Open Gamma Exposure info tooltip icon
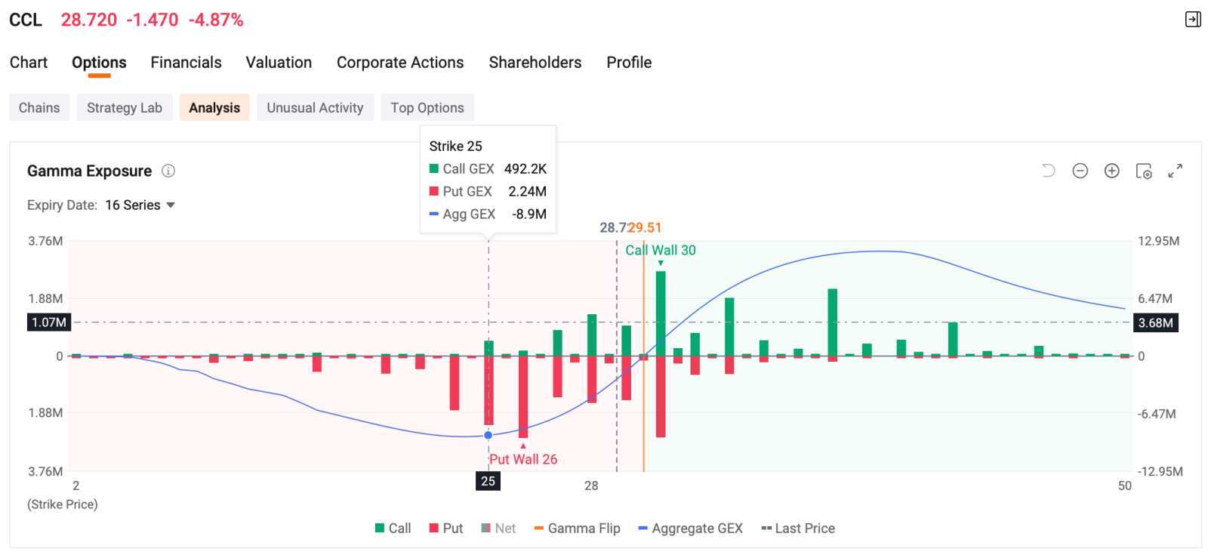 tap(168, 171)
